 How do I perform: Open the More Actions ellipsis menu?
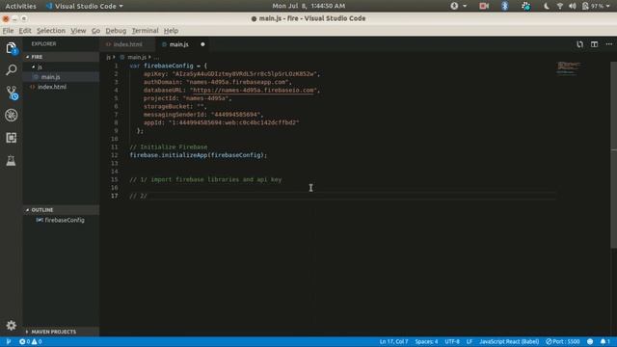608,44
